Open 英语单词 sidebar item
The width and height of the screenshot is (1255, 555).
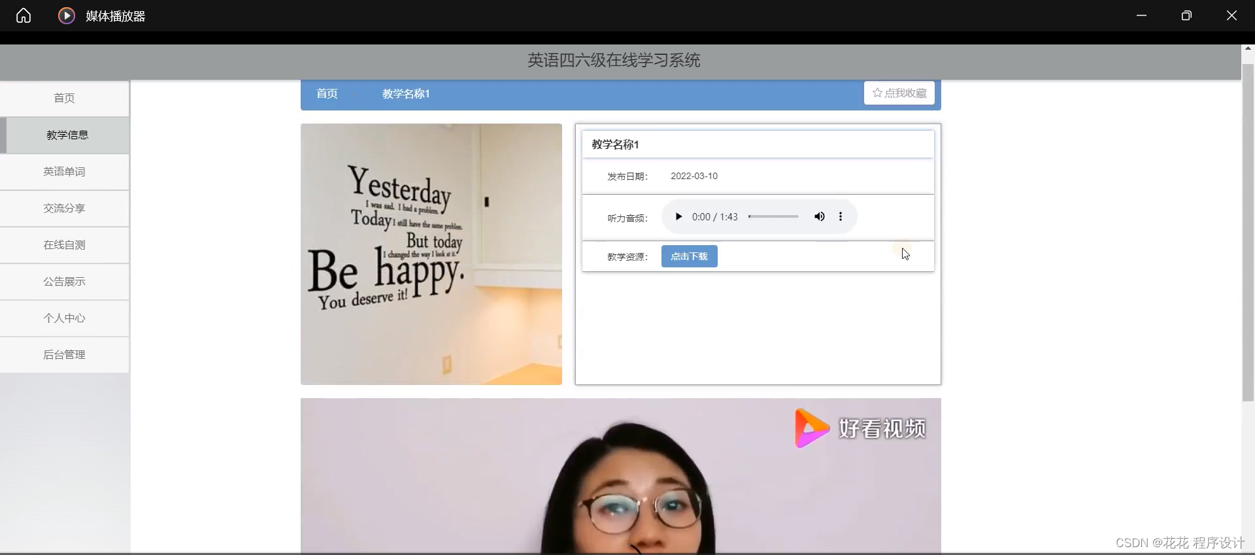[64, 171]
